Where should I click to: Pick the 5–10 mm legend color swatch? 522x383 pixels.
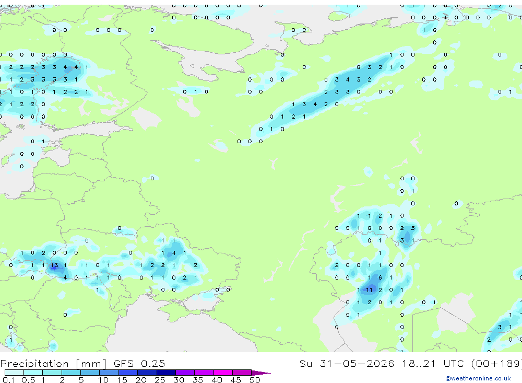click(90, 373)
